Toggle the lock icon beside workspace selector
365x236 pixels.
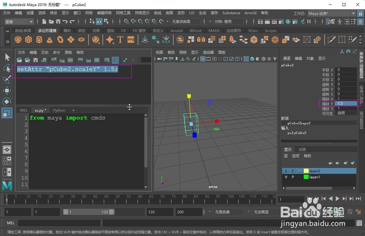[360, 13]
